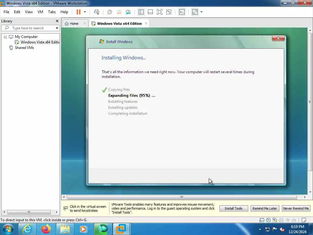Click the stretch guest display icon
Image resolution: width=313 pixels, height=235 pixels.
pyautogui.click(x=195, y=12)
